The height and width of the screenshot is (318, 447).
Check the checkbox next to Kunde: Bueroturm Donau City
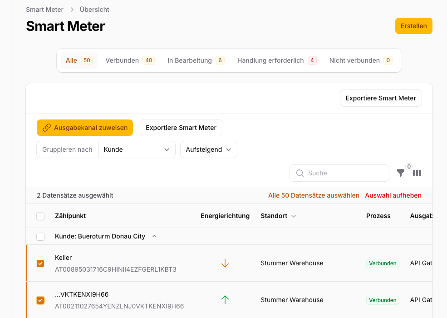click(40, 236)
